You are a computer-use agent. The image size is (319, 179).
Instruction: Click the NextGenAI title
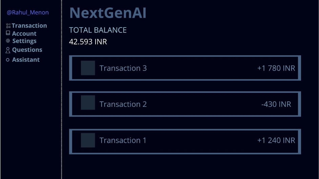108,13
